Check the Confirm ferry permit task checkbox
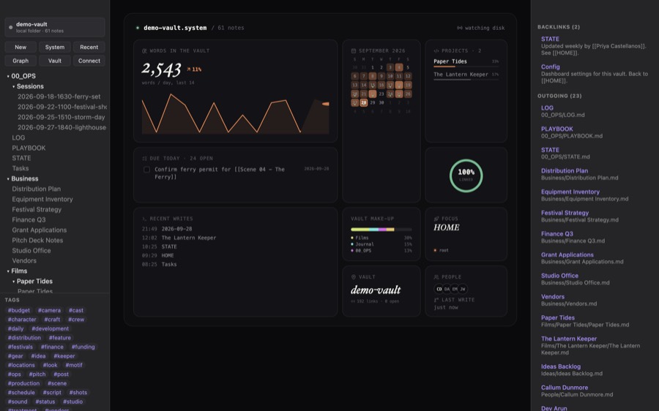The width and height of the screenshot is (659, 411). point(146,170)
